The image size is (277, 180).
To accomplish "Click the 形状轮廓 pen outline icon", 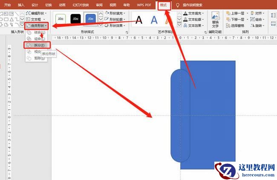I will tap(107, 19).
